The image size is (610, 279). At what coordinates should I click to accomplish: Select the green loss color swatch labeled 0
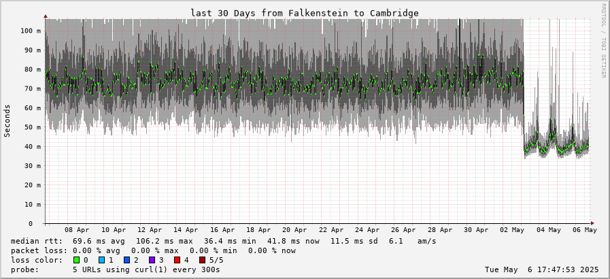76,260
